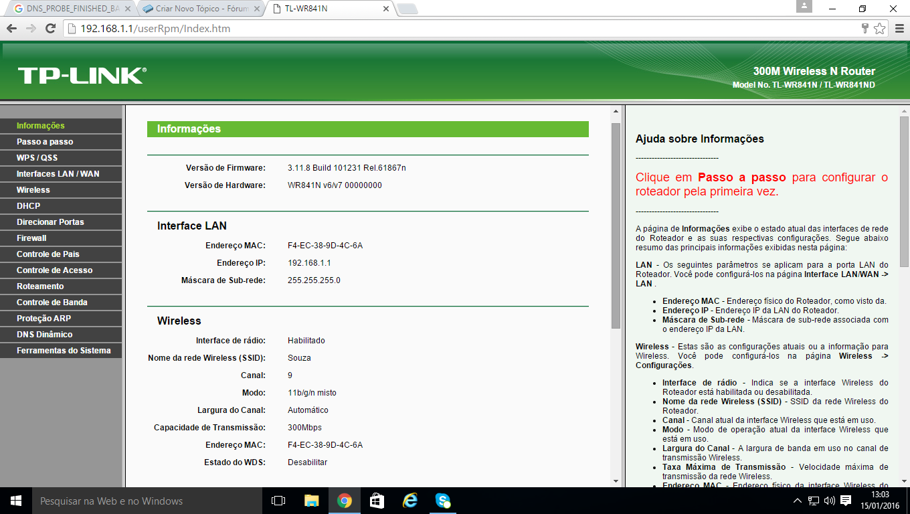Bookmark this page with the star icon

tap(879, 29)
